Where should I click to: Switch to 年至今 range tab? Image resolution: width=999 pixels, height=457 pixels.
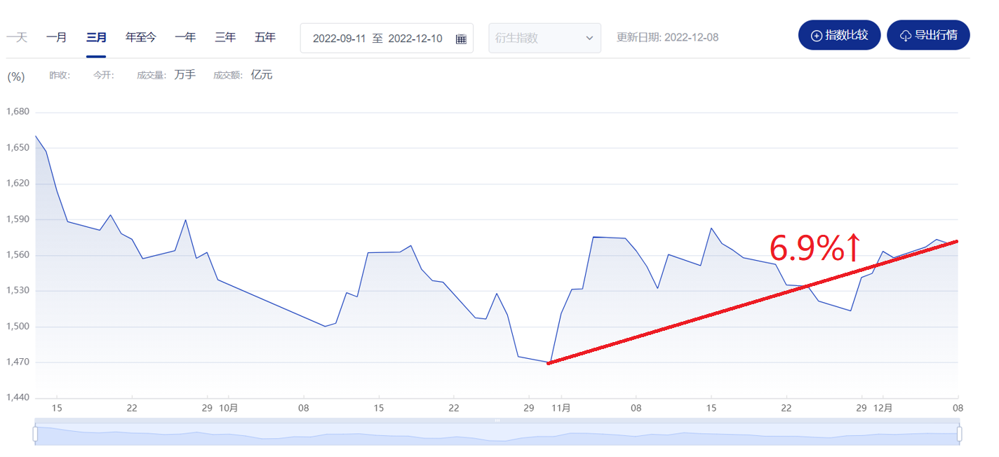tap(141, 38)
